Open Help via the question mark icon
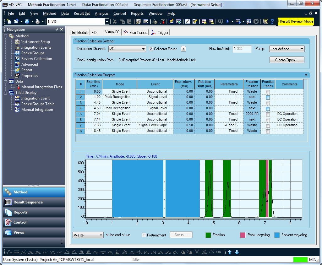This screenshot has width=322, height=265. pyautogui.click(x=272, y=21)
